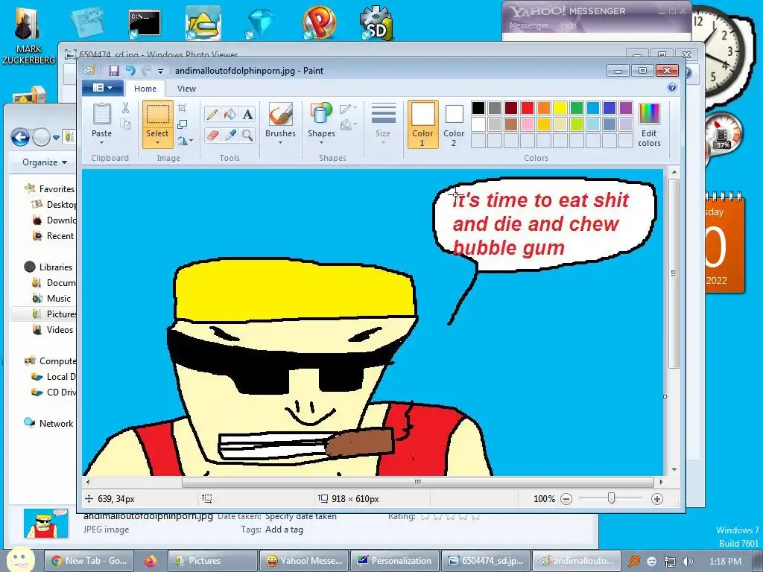This screenshot has width=763, height=572.
Task: Pick the green color swatch
Action: pos(577,107)
